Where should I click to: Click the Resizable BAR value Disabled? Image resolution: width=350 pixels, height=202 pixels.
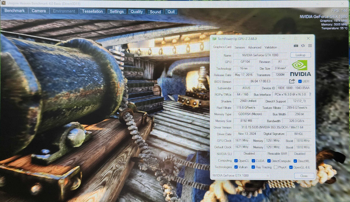300,154
